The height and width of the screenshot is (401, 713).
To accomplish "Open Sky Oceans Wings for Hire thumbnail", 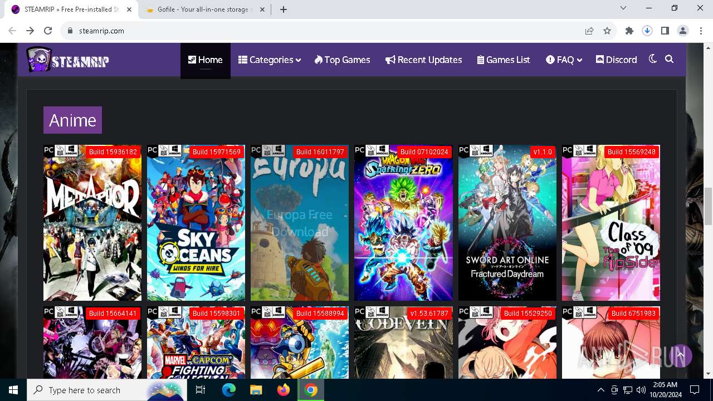I will pos(196,223).
